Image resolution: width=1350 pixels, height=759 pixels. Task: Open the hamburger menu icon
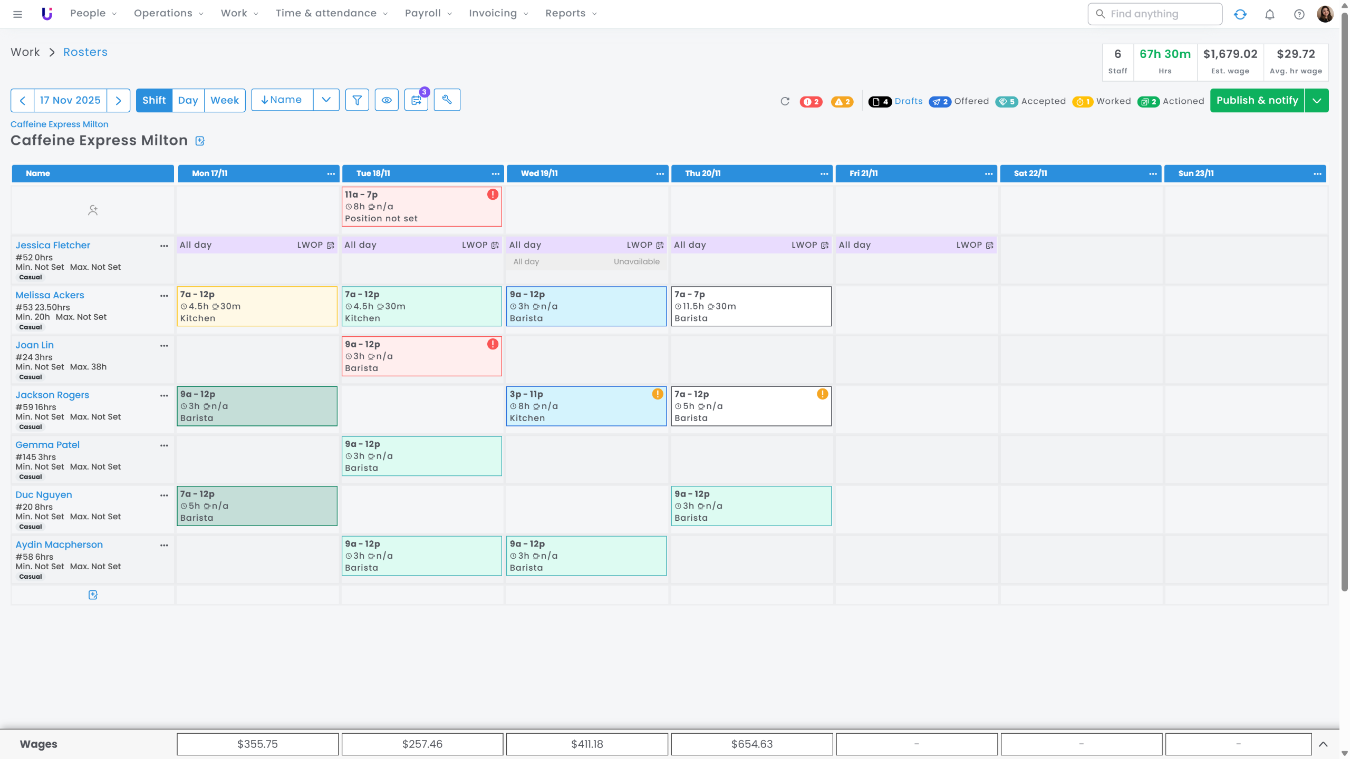[x=17, y=14]
